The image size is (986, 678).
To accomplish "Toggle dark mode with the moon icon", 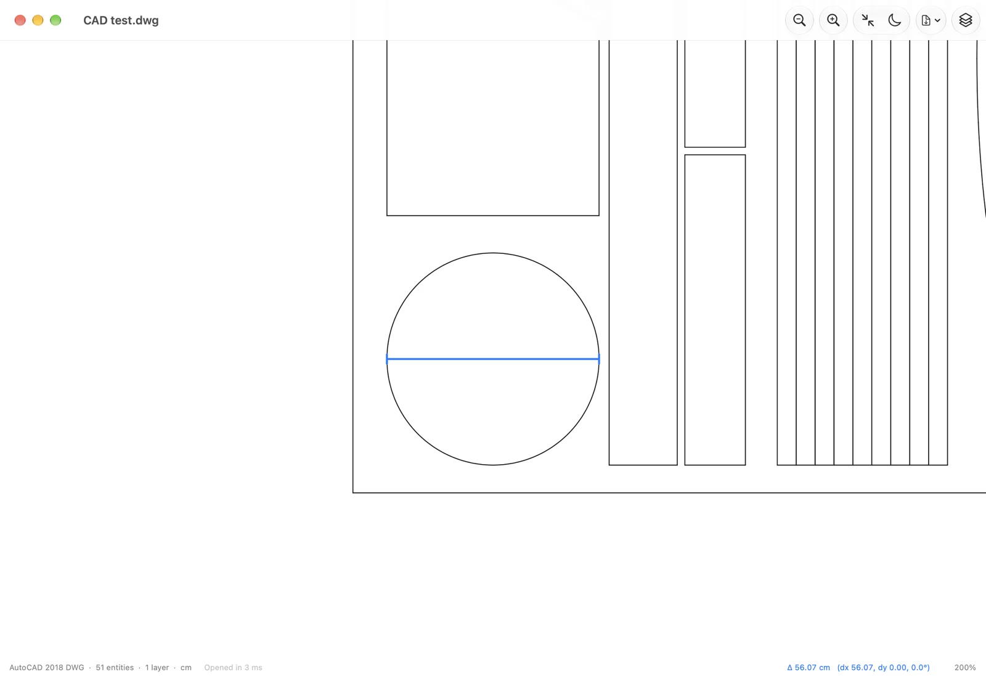I will point(895,20).
